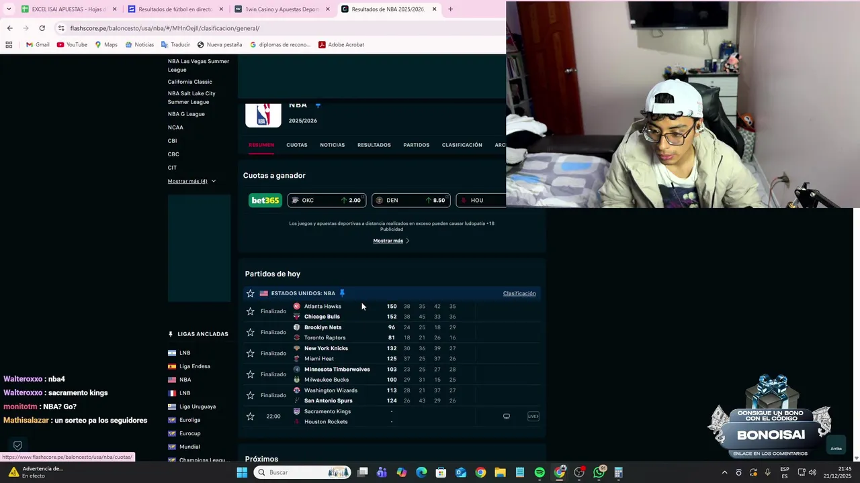
Task: Click the shield privacy icon at bottom left
Action: [18, 445]
